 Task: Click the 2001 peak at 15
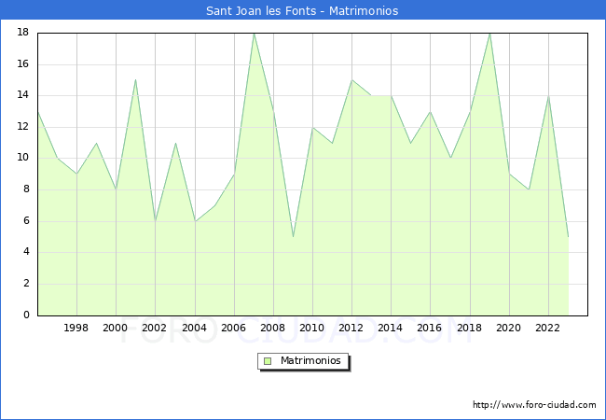136,79
